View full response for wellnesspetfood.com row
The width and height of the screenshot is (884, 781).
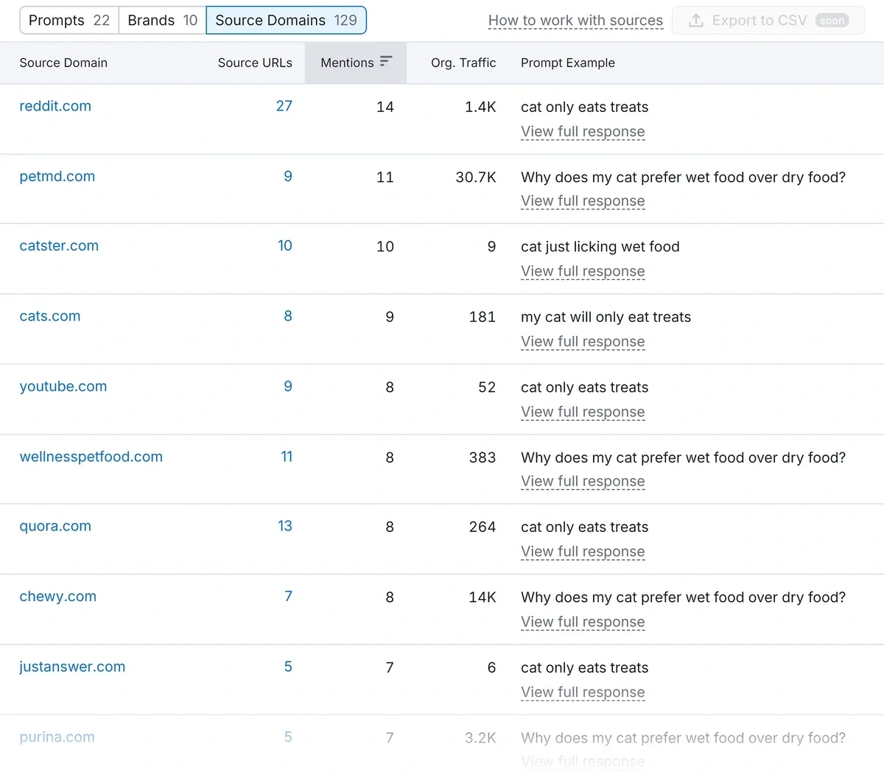[583, 481]
